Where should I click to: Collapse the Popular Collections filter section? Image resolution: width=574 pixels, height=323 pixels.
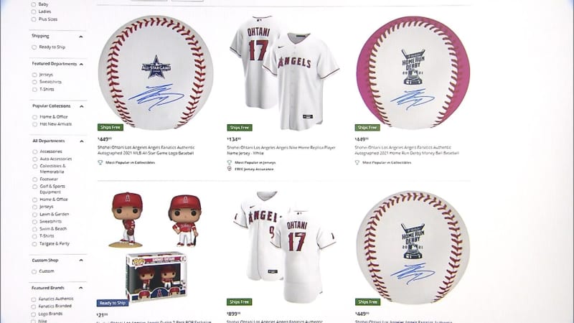coord(81,106)
